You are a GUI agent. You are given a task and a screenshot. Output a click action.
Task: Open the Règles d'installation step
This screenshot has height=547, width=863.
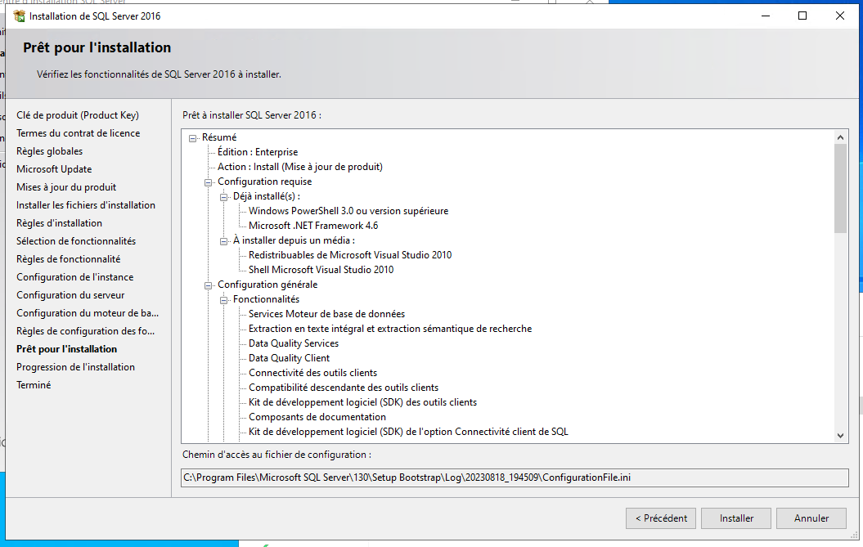60,223
